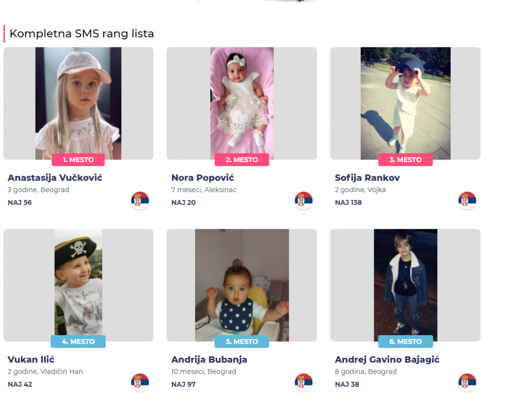The height and width of the screenshot is (401, 515).
Task: Click Serbian flag icon for Vukan Ilić
Action: [140, 382]
